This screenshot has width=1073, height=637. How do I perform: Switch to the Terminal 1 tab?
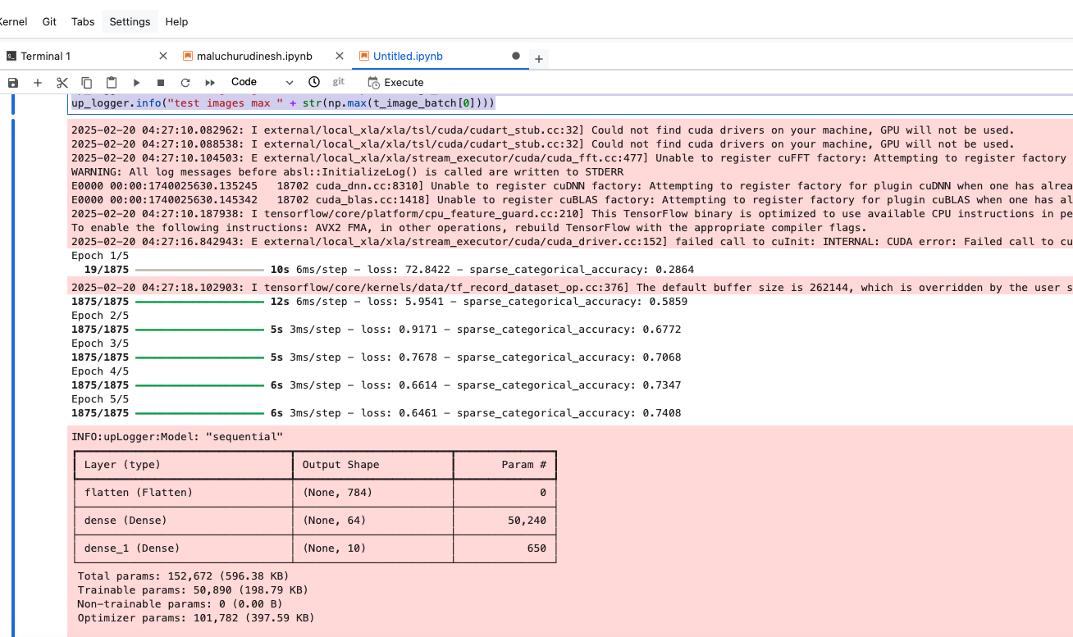point(46,56)
